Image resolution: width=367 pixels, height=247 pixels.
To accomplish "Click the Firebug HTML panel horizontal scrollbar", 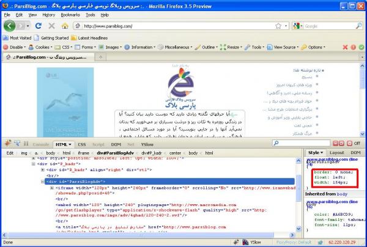I will [141, 235].
